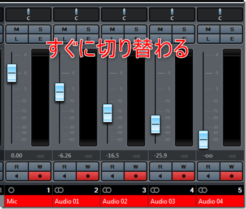
Task: Toggle Listen on Mic channel
Action: [17, 39]
